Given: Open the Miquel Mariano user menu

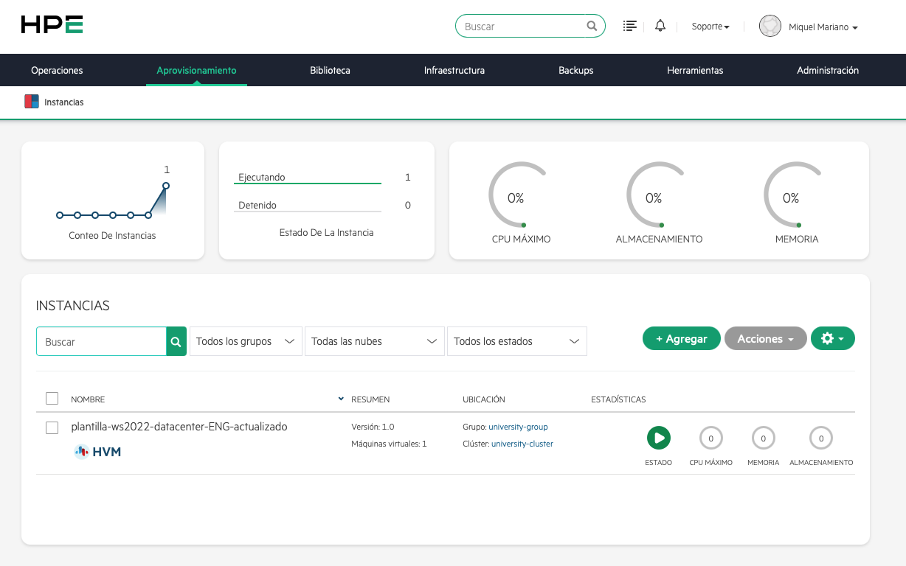Looking at the screenshot, I should pos(823,27).
